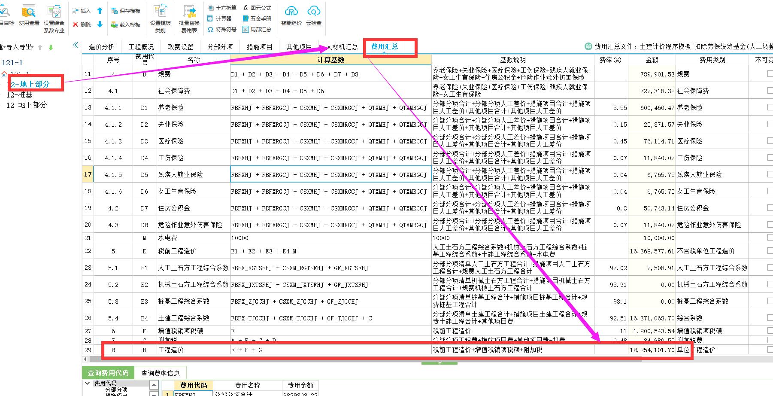Open 五金手册 hardware handbook
The width and height of the screenshot is (773, 396).
pyautogui.click(x=257, y=18)
